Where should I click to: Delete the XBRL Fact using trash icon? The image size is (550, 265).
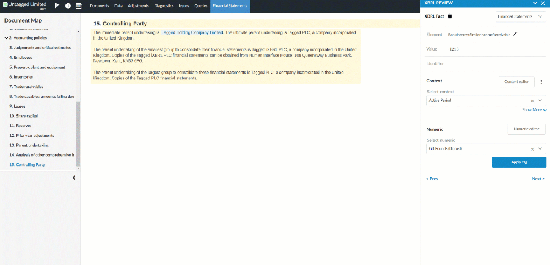tap(450, 16)
